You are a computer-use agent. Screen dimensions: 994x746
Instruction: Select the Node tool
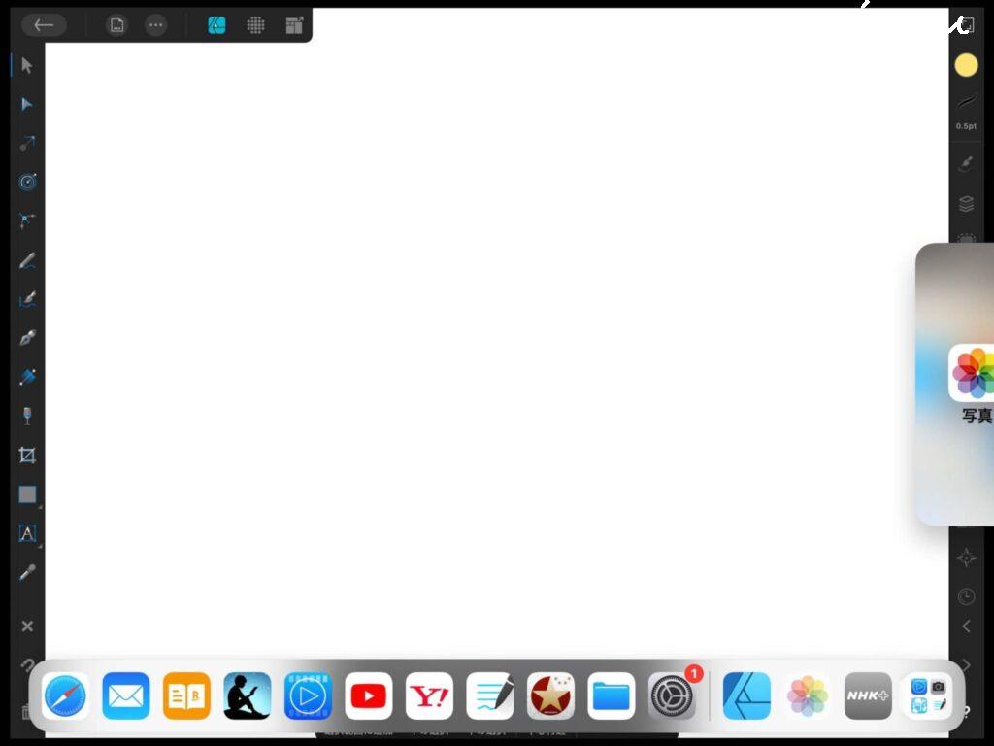(27, 104)
